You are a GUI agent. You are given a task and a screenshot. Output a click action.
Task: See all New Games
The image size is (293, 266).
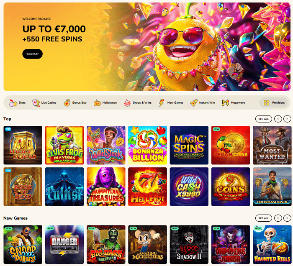[263, 218]
